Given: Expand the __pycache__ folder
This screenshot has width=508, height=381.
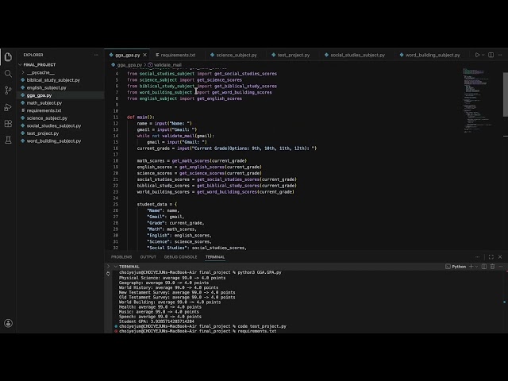Looking at the screenshot, I should (60, 72).
